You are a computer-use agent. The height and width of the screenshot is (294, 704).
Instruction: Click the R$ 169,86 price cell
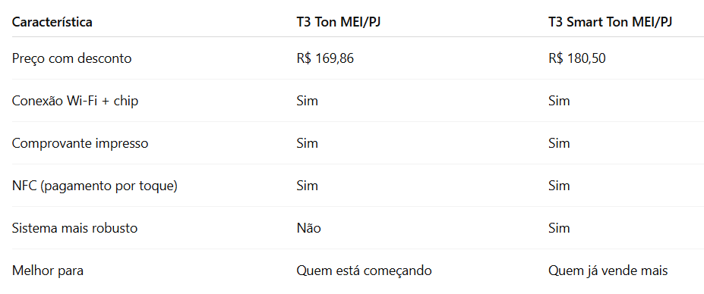pyautogui.click(x=324, y=58)
